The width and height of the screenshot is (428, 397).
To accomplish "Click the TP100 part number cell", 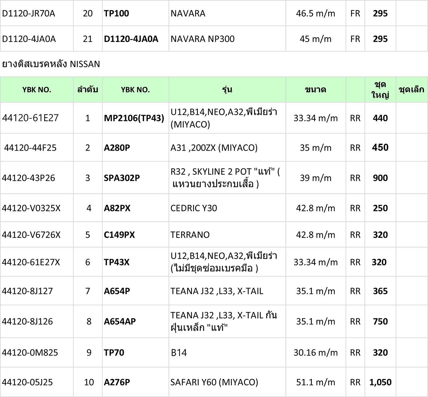I will tap(135, 13).
